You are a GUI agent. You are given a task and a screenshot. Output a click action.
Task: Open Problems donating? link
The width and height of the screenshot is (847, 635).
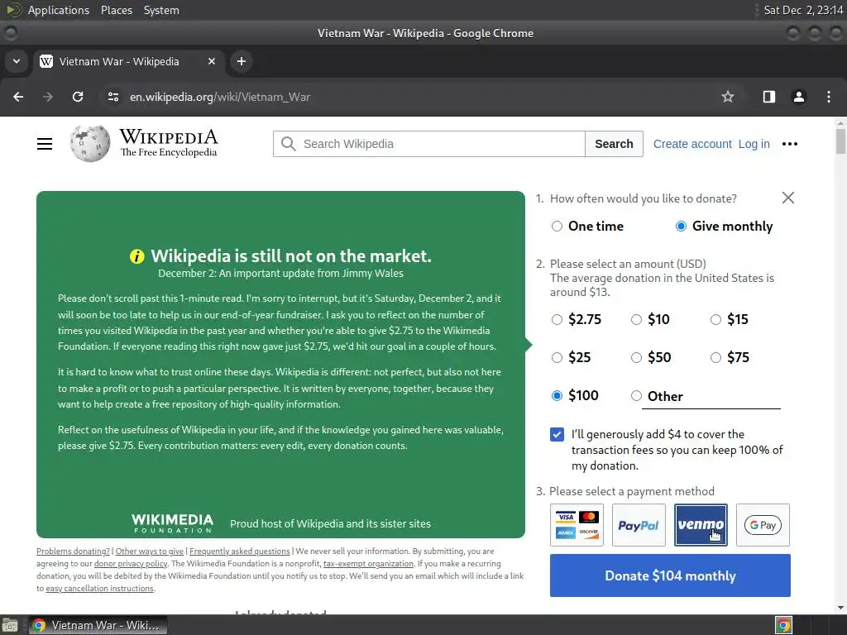pos(73,551)
